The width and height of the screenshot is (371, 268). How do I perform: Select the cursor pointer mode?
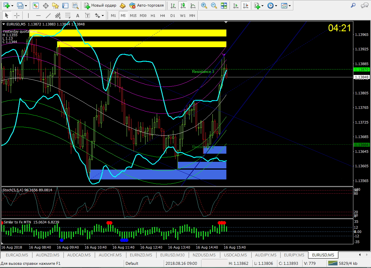(x=7, y=16)
